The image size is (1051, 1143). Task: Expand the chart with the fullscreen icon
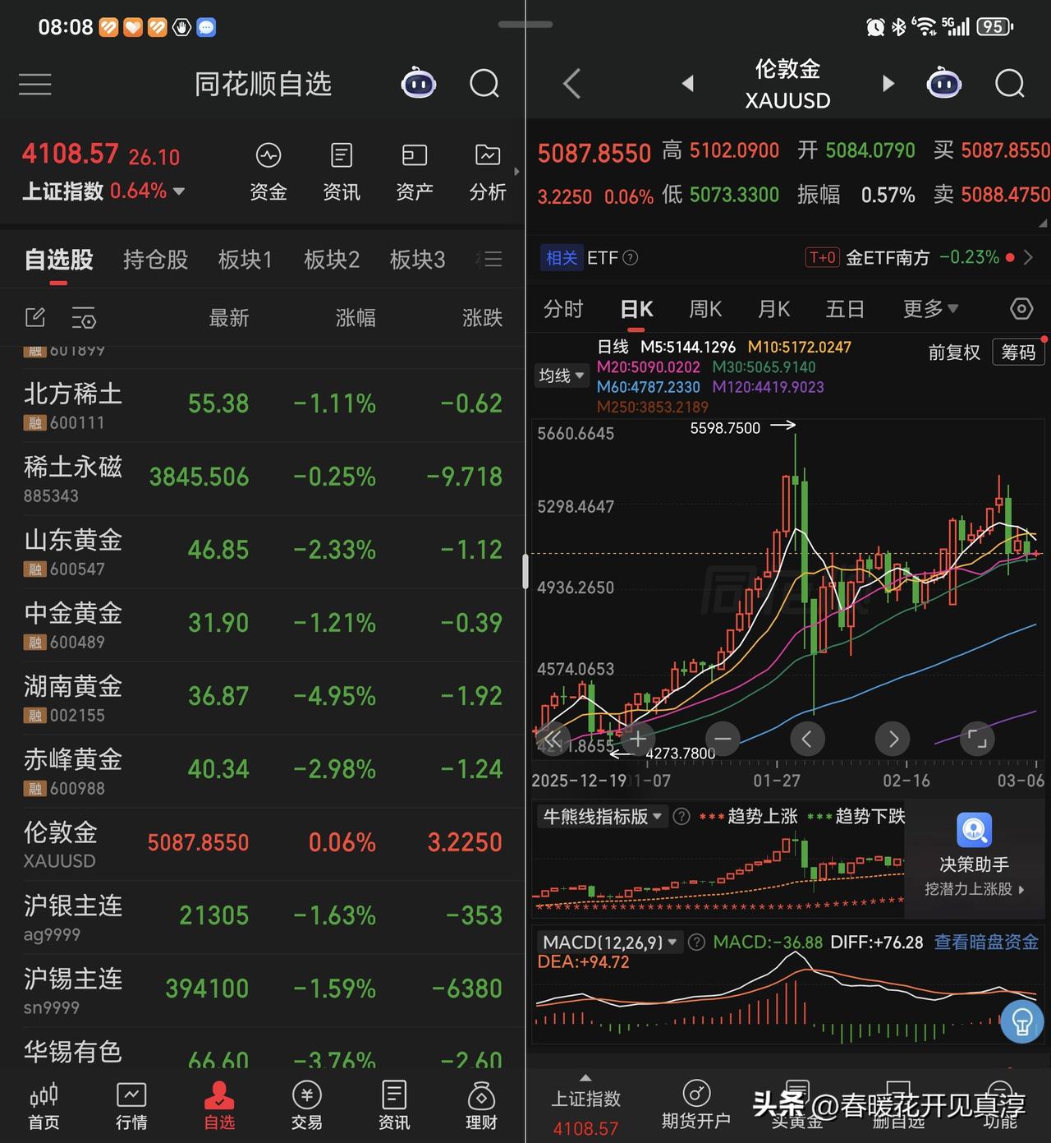pyautogui.click(x=976, y=739)
